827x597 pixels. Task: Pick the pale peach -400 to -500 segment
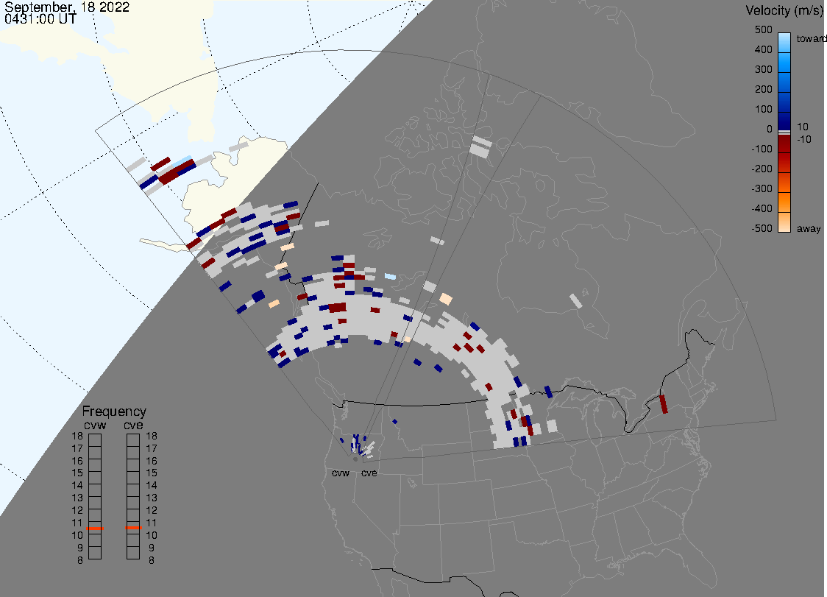tap(784, 222)
